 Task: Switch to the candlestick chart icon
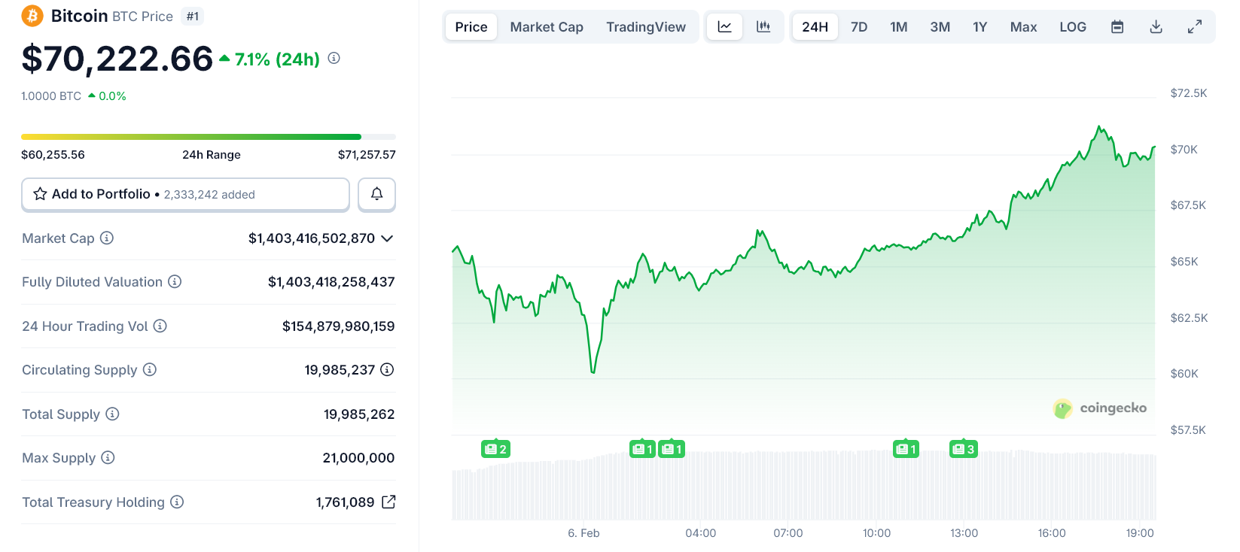[x=763, y=27]
